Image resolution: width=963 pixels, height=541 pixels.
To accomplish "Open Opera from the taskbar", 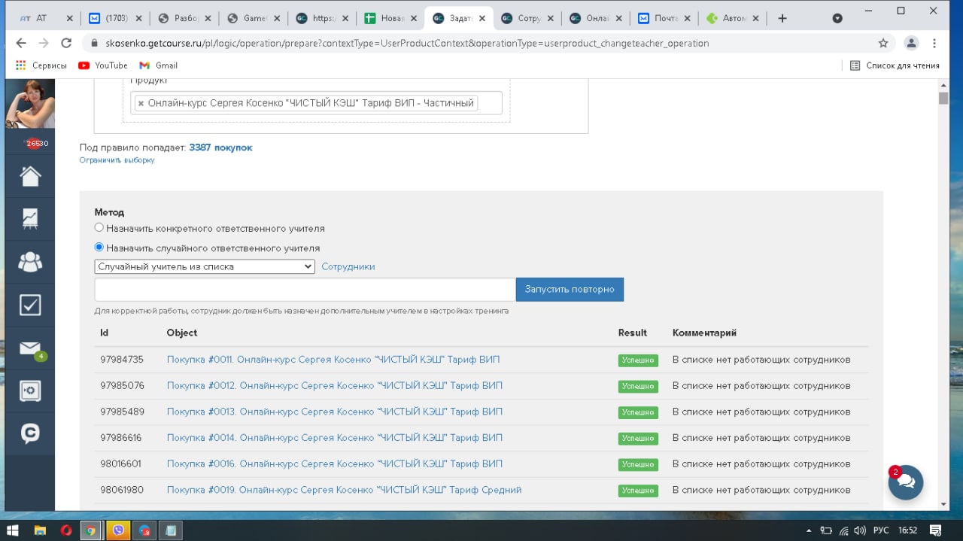I will coord(65,530).
